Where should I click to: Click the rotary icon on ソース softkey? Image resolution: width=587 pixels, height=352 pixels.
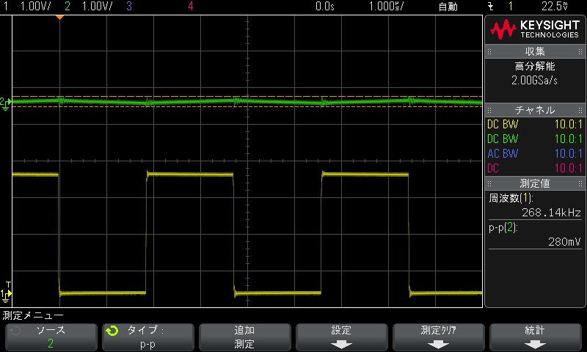(x=15, y=331)
